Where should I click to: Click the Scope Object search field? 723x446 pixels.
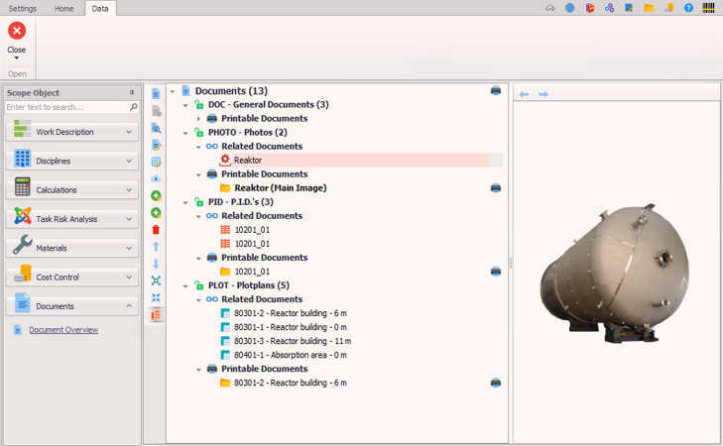point(66,107)
